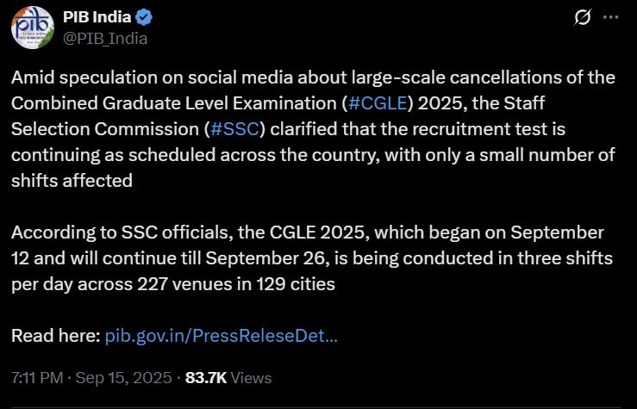Viewport: 637px width, 409px height.
Task: Follow the #SSC hashtag
Action: coord(234,129)
